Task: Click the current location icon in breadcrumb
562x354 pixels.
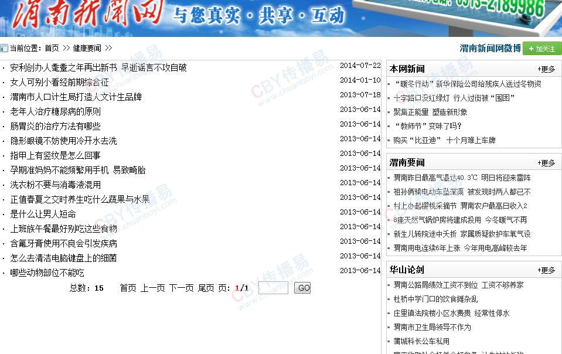Action: pos(4,48)
